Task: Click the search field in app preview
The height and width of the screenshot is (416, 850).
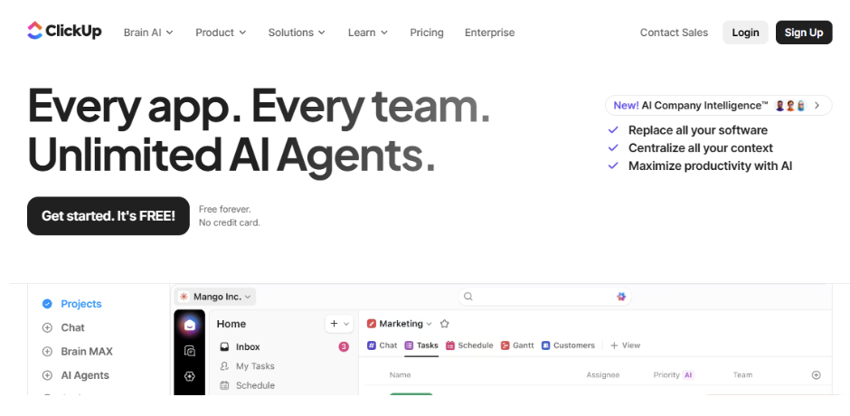Action: (543, 297)
